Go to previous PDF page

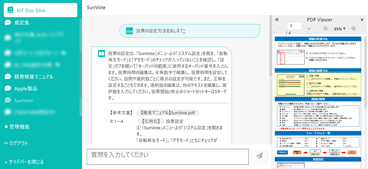pyautogui.click(x=280, y=29)
